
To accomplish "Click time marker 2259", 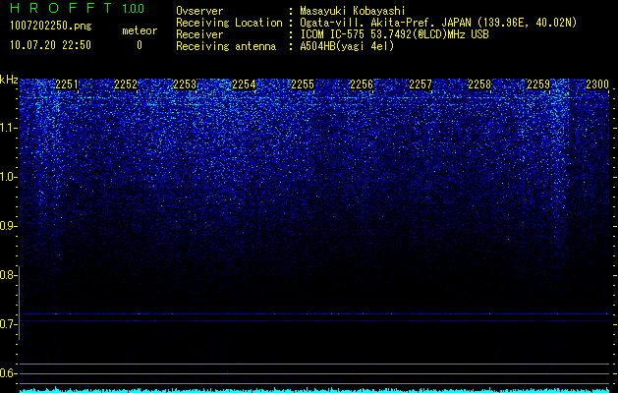I will point(538,84).
